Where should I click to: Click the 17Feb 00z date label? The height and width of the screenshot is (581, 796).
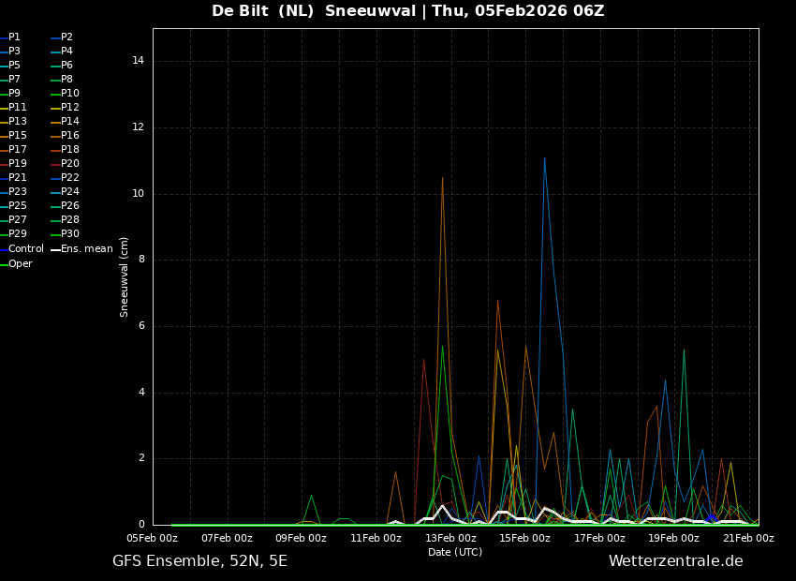point(599,539)
